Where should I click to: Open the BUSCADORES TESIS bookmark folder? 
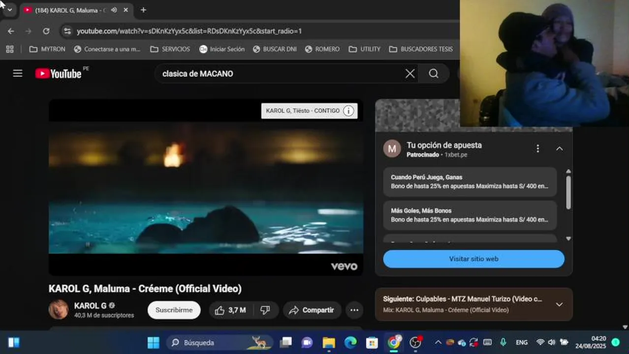421,49
